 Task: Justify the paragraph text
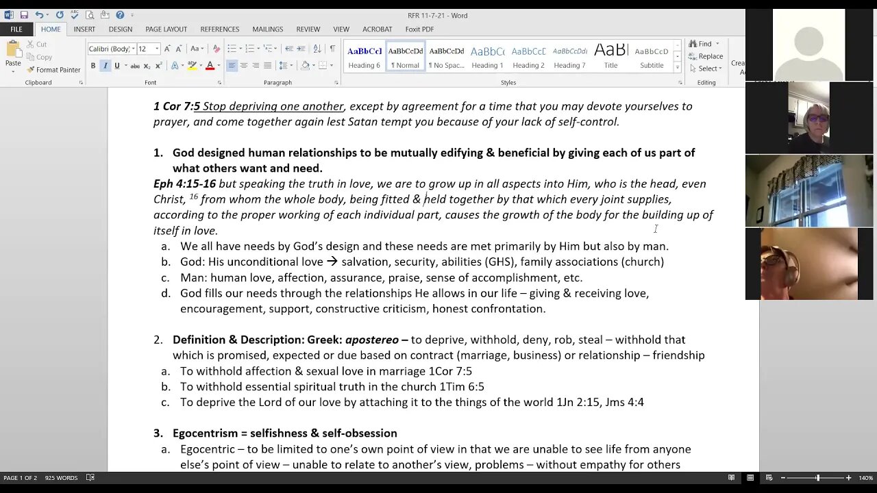(x=267, y=66)
